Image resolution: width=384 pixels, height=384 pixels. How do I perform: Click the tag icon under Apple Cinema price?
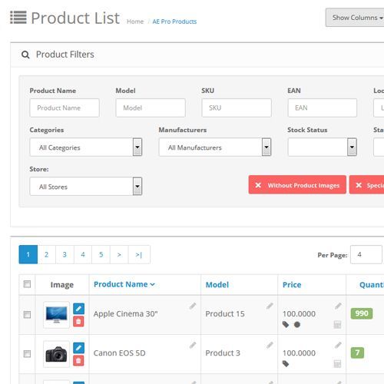pyautogui.click(x=286, y=325)
